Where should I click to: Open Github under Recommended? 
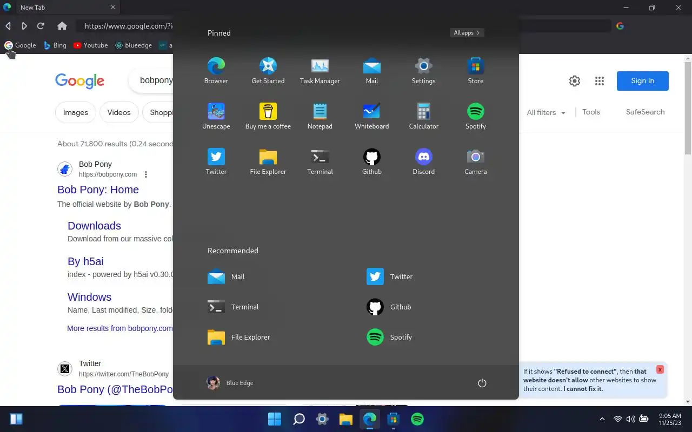tap(389, 307)
